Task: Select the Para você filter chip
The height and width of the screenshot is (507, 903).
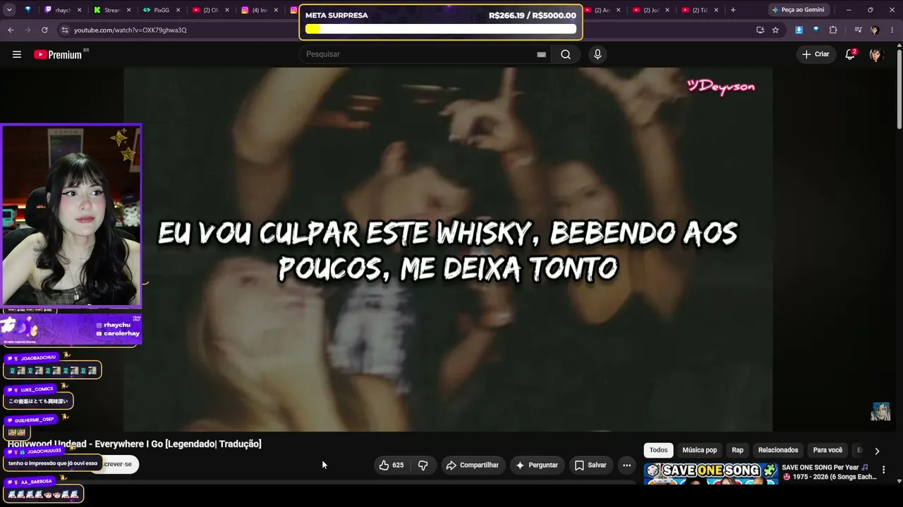Action: [828, 451]
